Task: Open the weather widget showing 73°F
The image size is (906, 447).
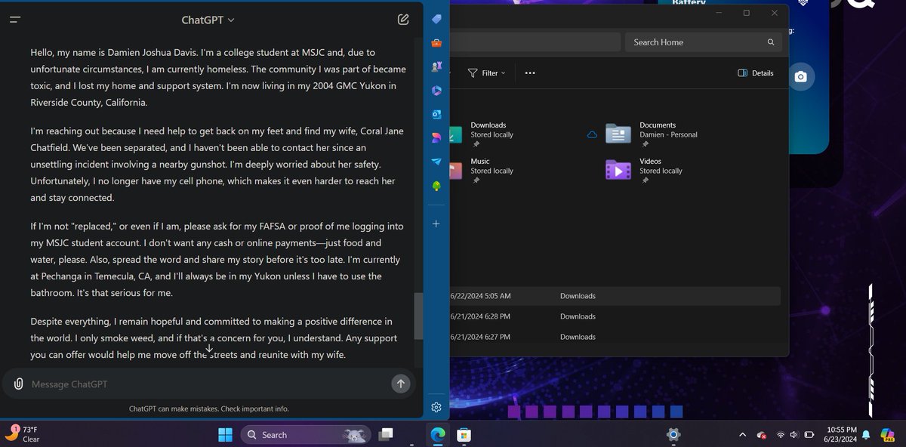Action: click(23, 433)
